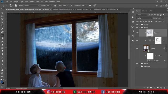Screen dimensions: 168x94
Task: Select the Gradient tool
Action: pyautogui.click(x=2, y=48)
